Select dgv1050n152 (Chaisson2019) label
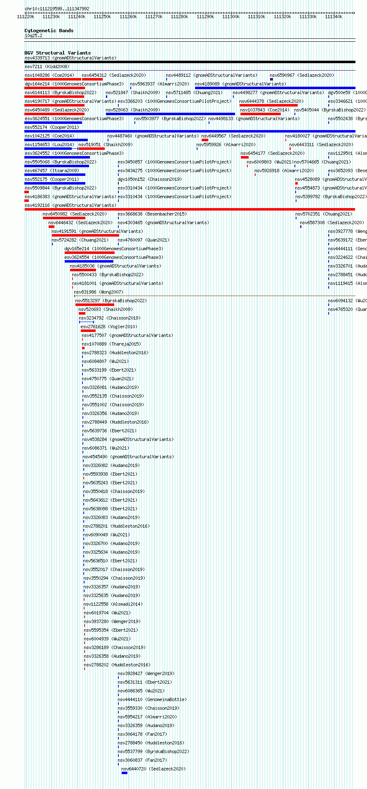The width and height of the screenshot is (367, 789). pos(149,179)
